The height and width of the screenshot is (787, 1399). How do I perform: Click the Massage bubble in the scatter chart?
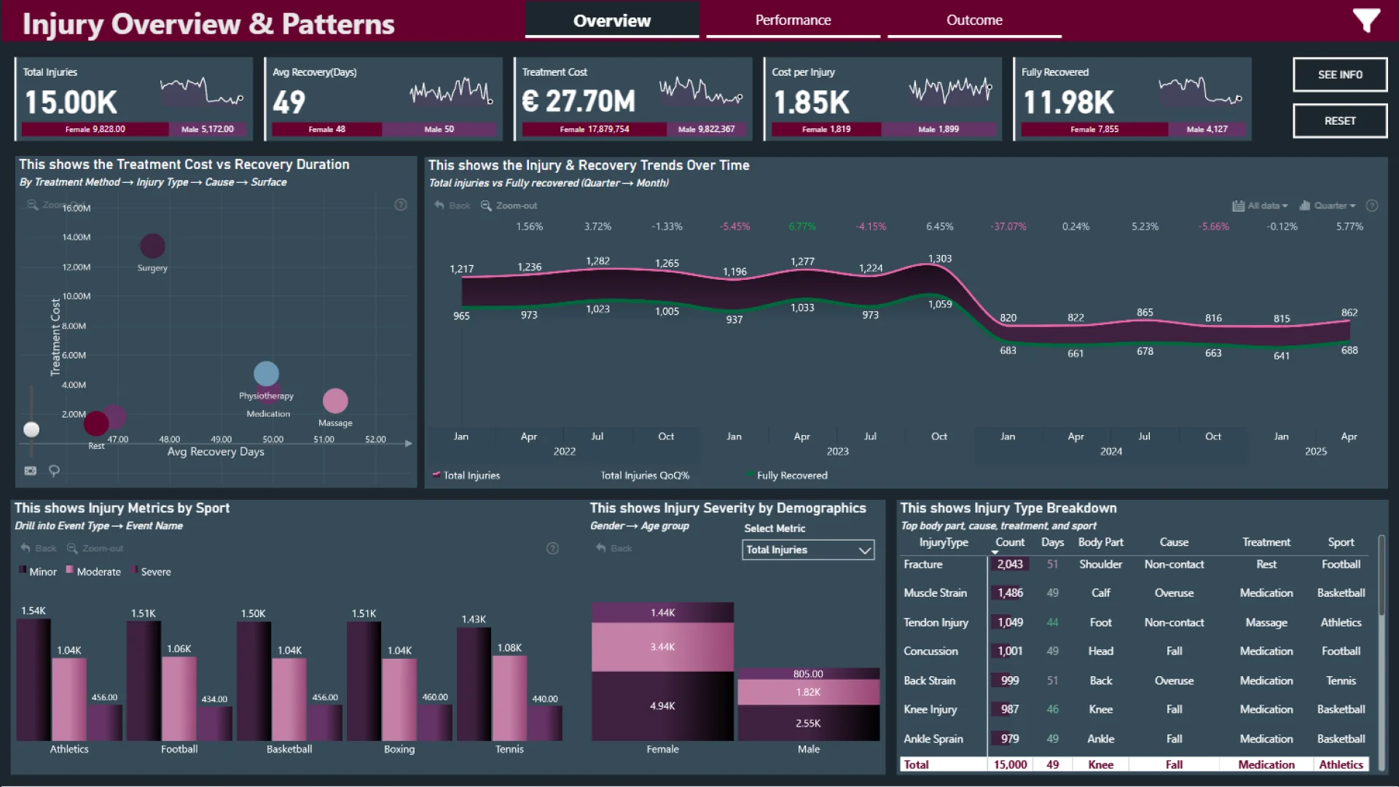pyautogui.click(x=335, y=400)
